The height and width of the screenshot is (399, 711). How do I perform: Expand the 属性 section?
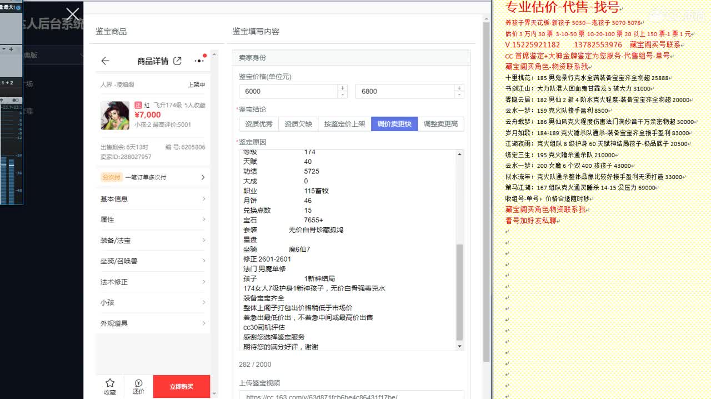(153, 220)
